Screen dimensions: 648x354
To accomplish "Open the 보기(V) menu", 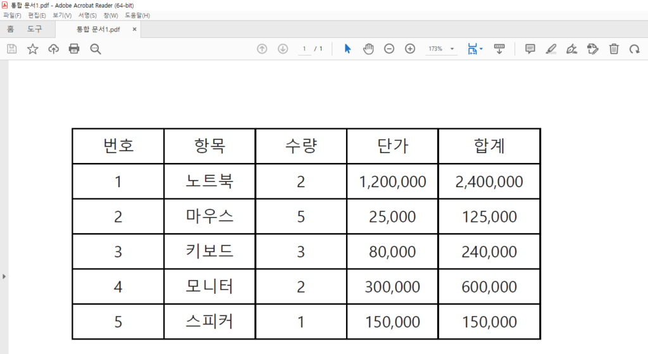I will (62, 15).
